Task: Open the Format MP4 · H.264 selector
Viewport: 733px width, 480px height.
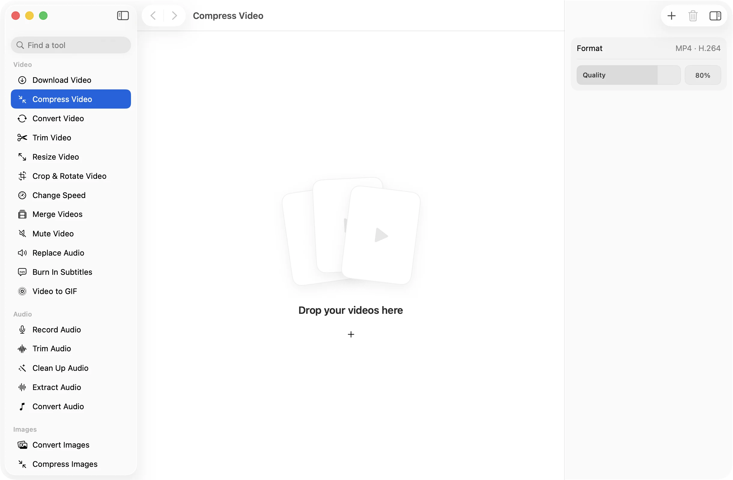Action: pyautogui.click(x=649, y=48)
